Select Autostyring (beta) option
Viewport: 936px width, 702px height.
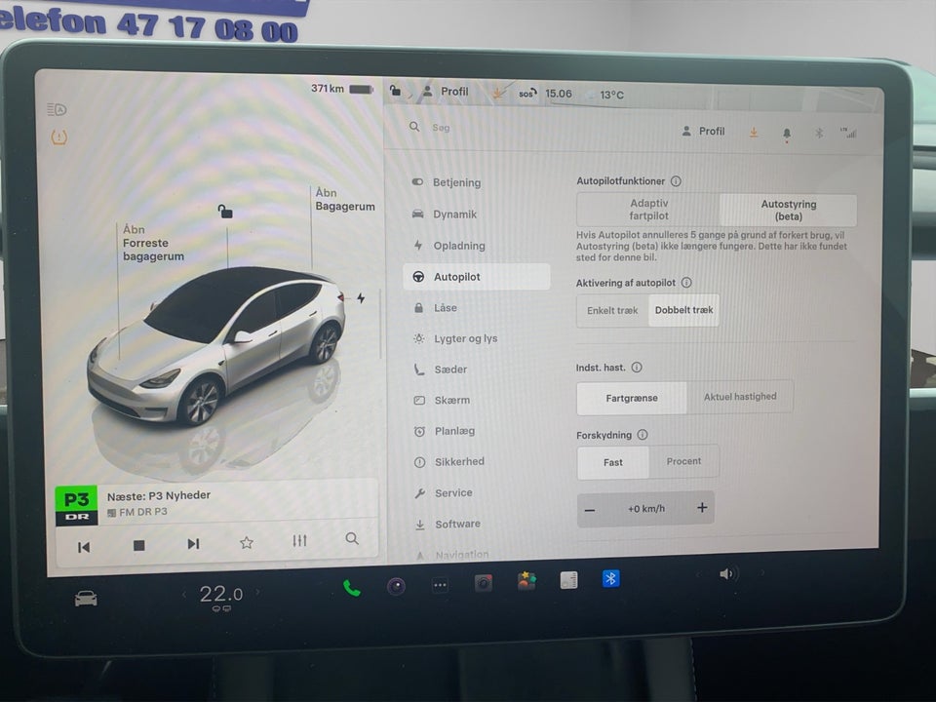pos(788,211)
